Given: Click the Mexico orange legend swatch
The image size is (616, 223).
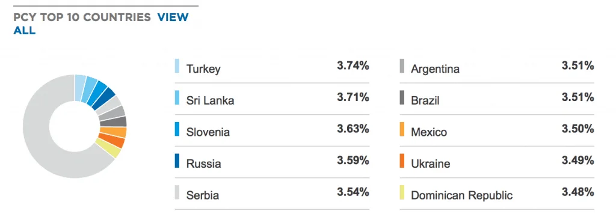Looking at the screenshot, I should [x=402, y=129].
